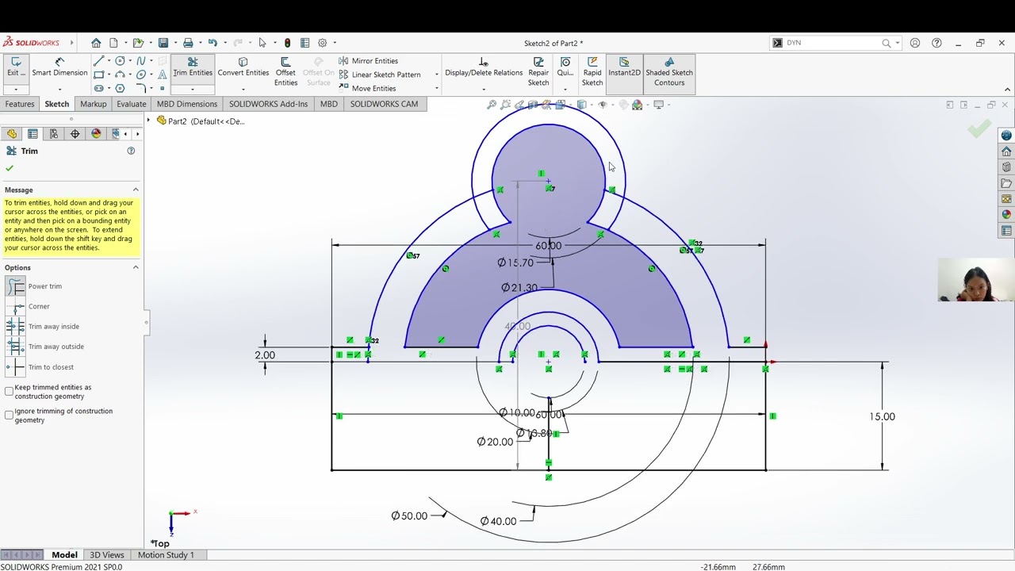This screenshot has width=1015, height=571.
Task: Switch to the SOLIDWORKS CAM tab
Action: (x=384, y=104)
